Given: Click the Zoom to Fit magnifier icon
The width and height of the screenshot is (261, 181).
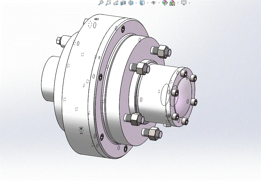Looking at the screenshot, I should [x=101, y=3].
